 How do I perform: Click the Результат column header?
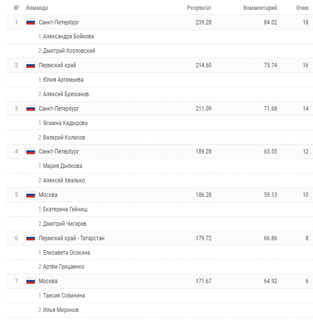pos(199,8)
